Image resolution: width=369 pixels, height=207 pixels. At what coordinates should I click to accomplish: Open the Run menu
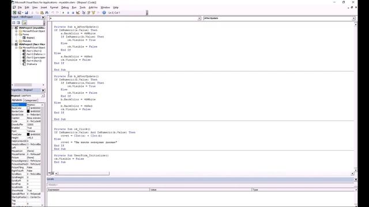coord(74,7)
